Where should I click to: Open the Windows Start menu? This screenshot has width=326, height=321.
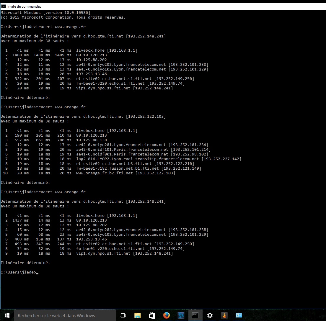coord(7,315)
